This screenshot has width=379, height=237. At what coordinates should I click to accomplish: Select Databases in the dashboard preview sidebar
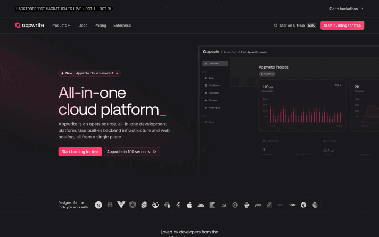pyautogui.click(x=212, y=86)
